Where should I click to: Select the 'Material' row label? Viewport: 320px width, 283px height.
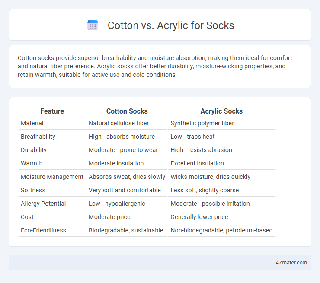click(32, 123)
